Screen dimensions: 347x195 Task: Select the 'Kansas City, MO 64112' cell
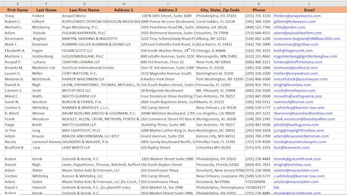220,136
